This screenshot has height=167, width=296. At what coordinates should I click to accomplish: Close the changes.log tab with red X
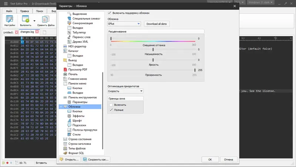click(37, 32)
